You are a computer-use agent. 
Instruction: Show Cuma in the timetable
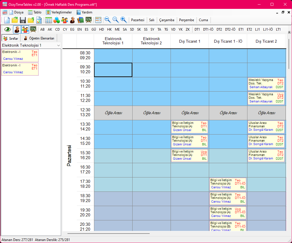coord(203,20)
